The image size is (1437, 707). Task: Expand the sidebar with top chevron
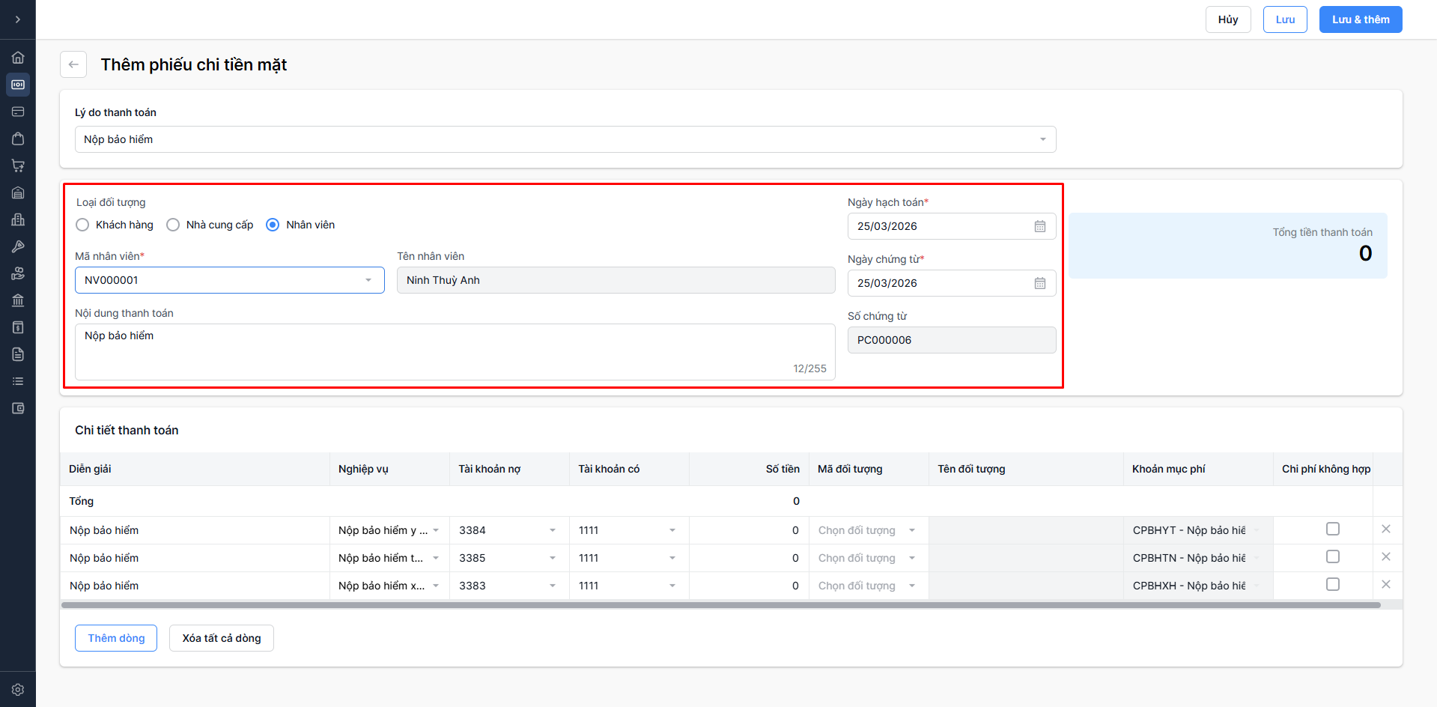pyautogui.click(x=18, y=19)
